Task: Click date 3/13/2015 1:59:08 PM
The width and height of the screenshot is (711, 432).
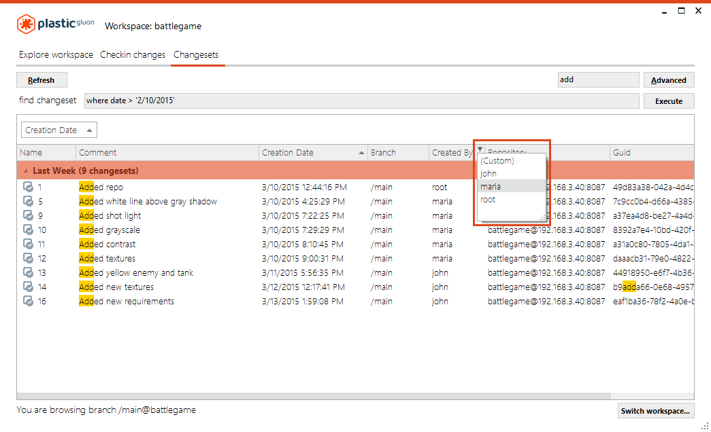Action: click(303, 301)
